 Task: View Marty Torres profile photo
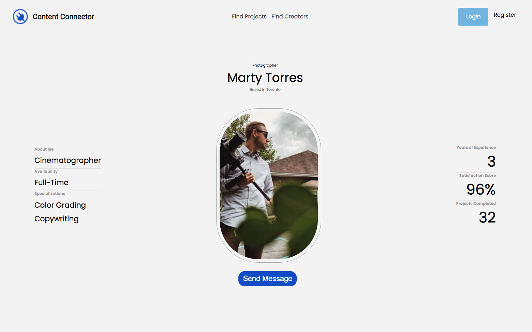tap(269, 185)
